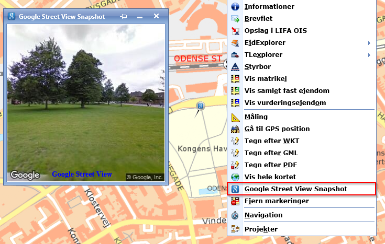Click the Vis vurderingsejendom icon
The width and height of the screenshot is (385, 244).
coord(235,102)
